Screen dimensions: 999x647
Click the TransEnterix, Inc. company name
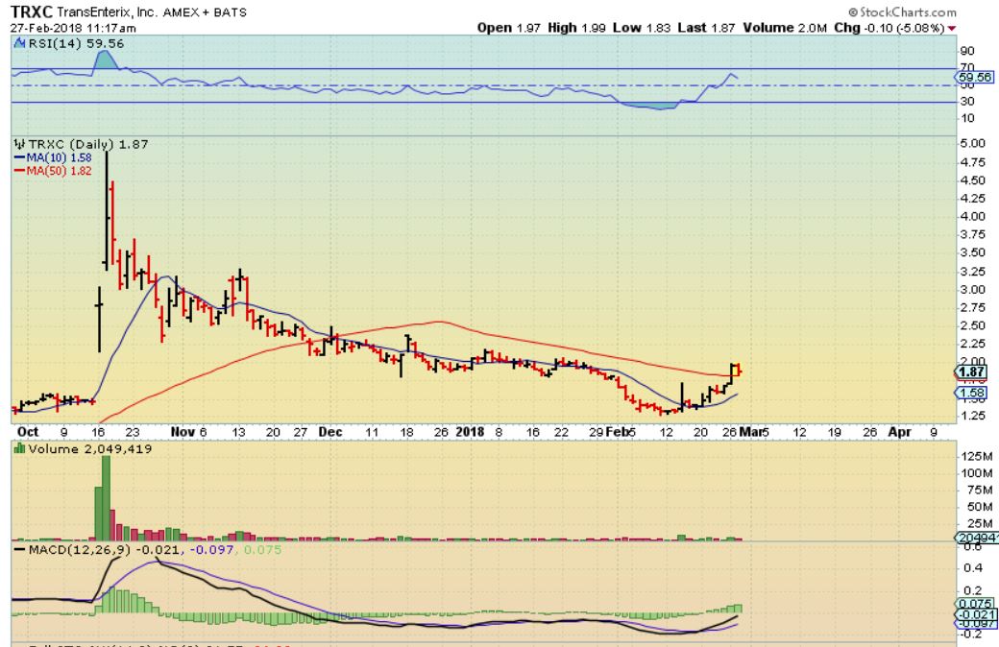pyautogui.click(x=107, y=12)
